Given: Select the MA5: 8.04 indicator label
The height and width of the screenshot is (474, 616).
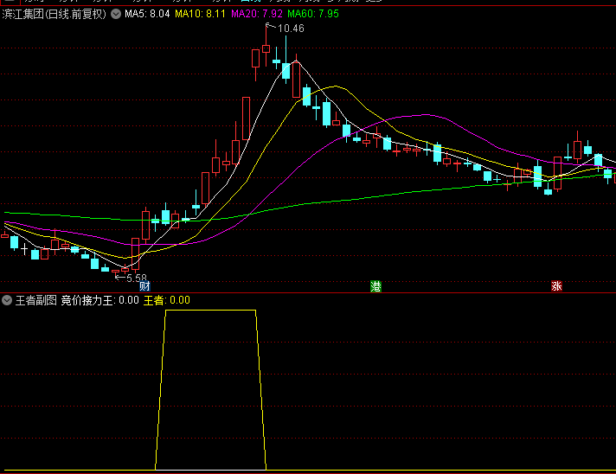Looking at the screenshot, I should click(147, 15).
